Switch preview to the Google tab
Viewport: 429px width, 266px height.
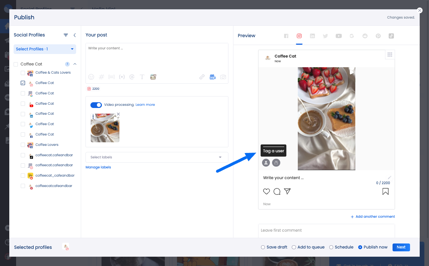pos(352,36)
